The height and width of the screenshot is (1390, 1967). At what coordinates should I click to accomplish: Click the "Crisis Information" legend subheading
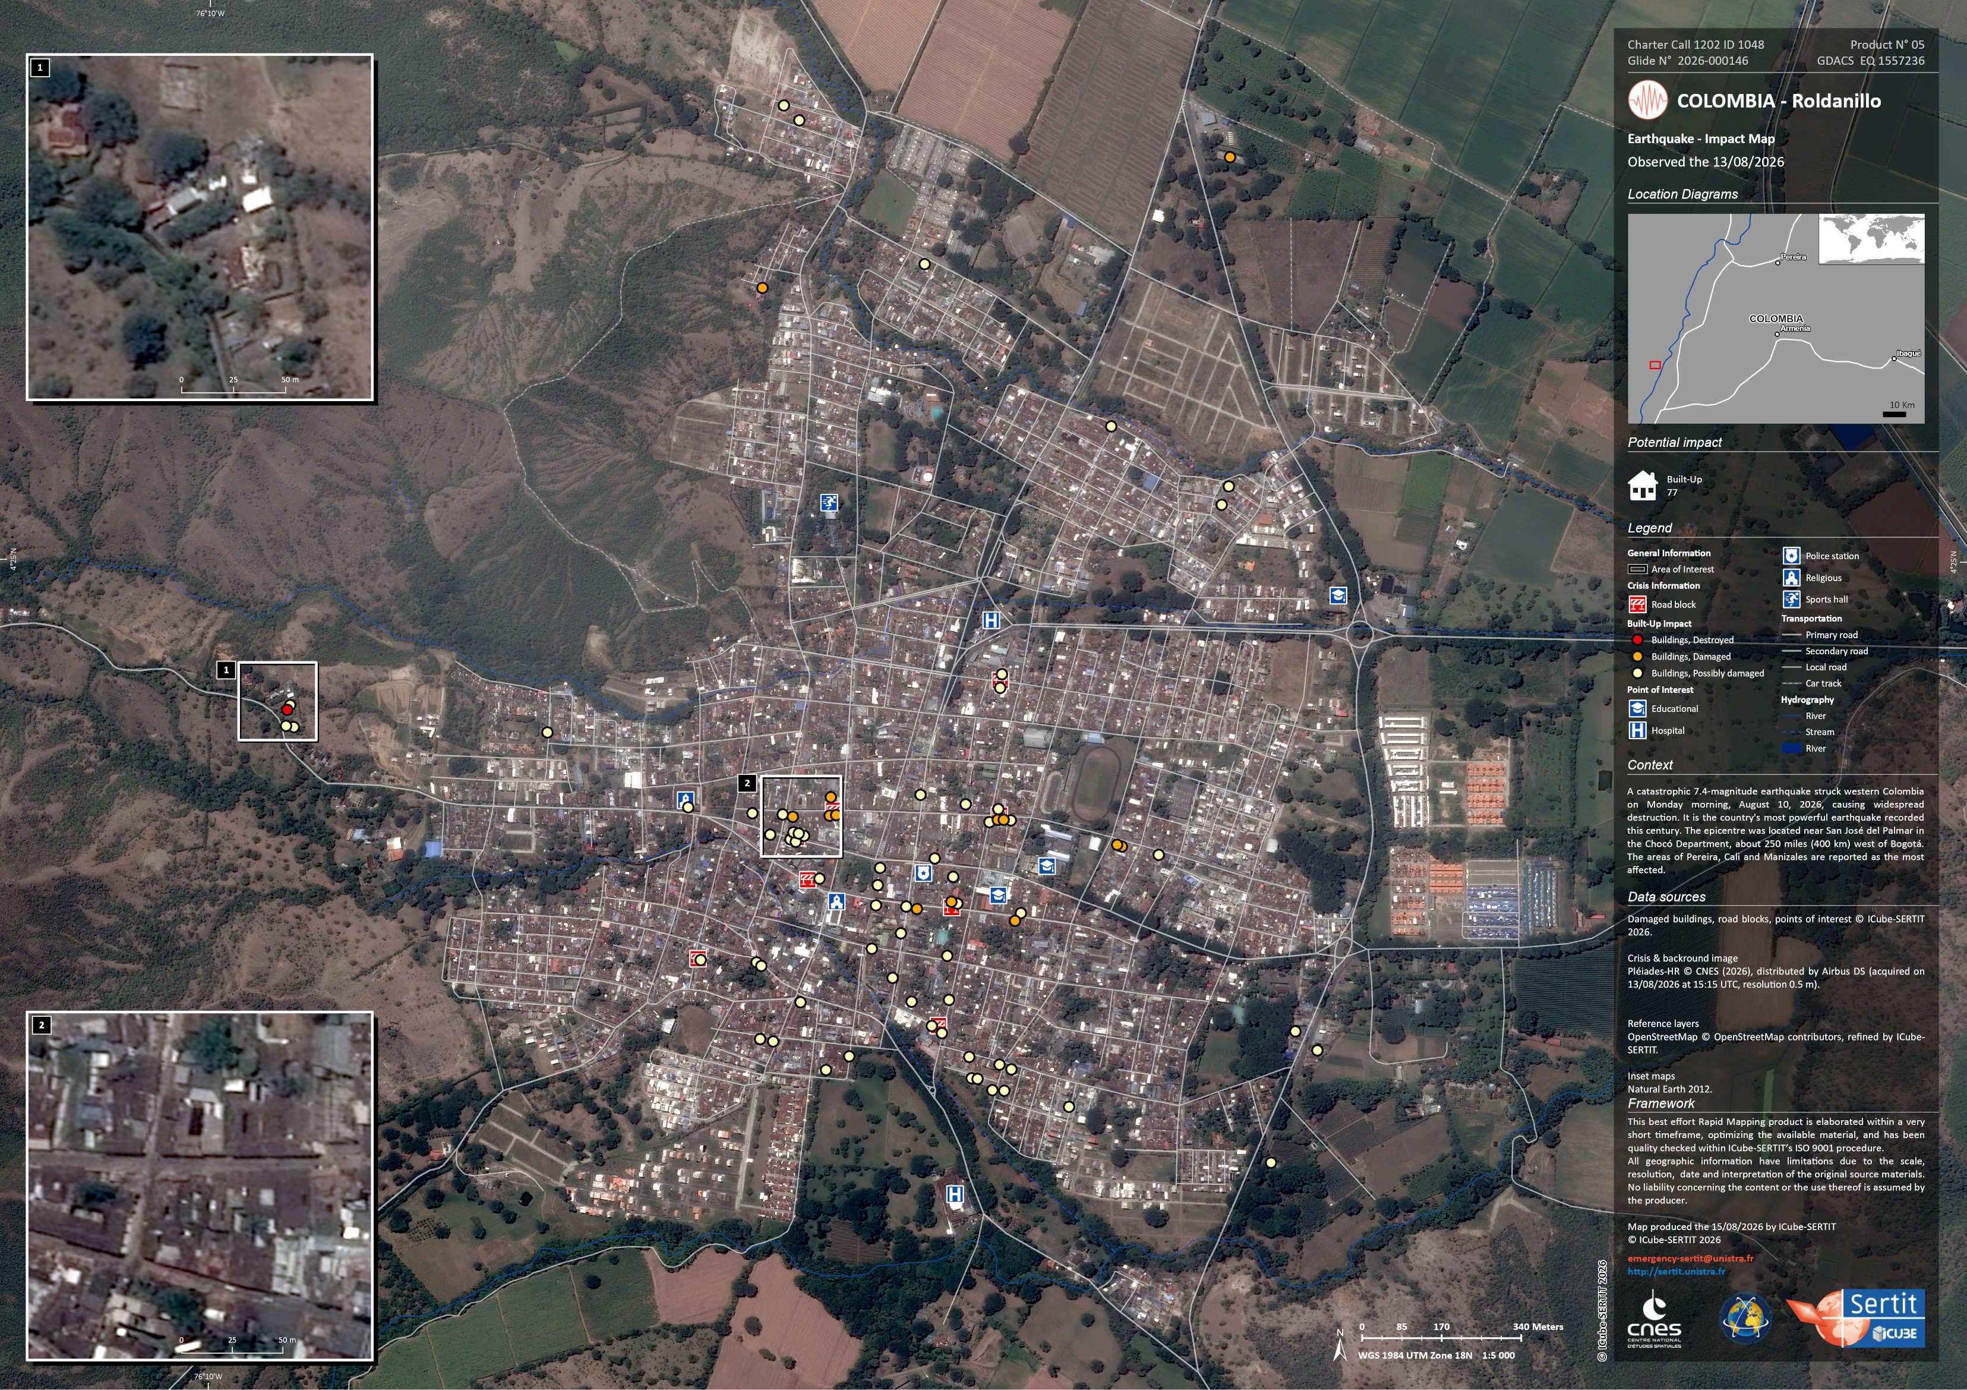coord(1664,586)
